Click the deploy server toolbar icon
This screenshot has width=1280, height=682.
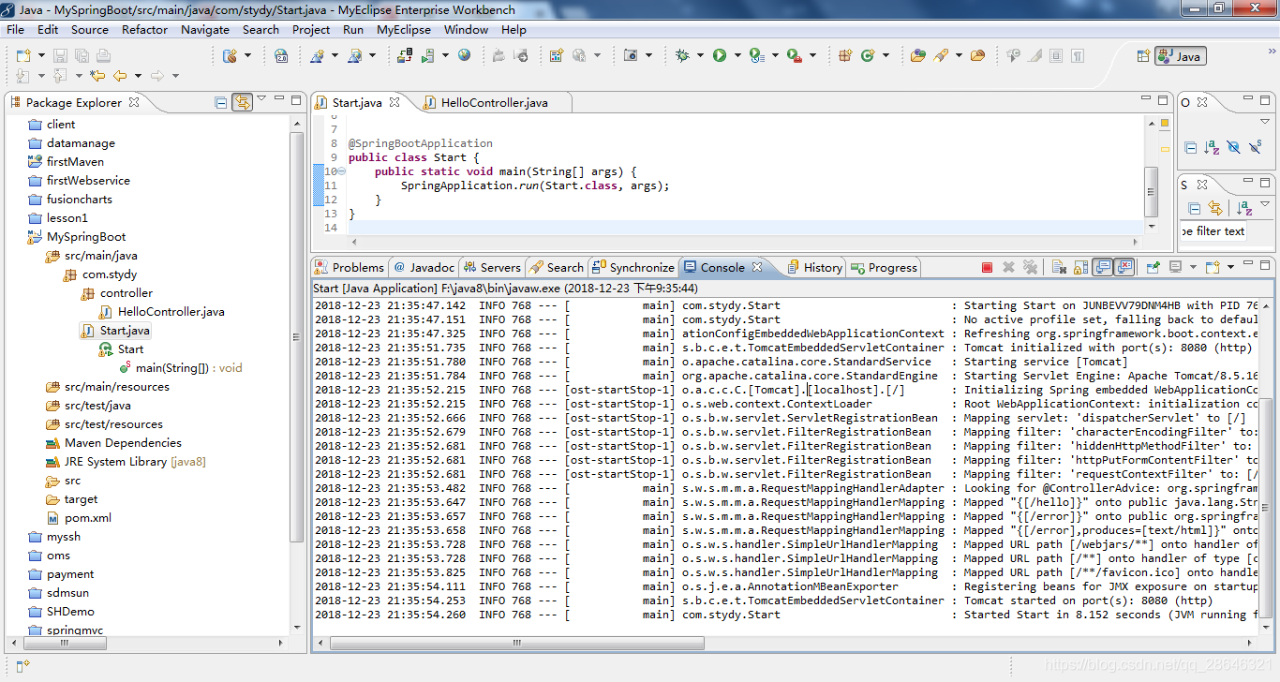click(x=404, y=55)
